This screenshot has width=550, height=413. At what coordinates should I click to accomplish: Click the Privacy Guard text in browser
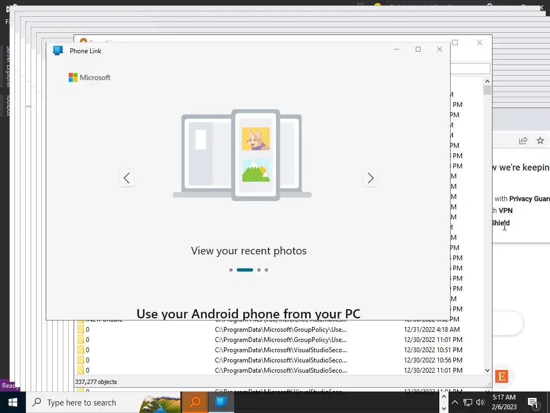529,199
